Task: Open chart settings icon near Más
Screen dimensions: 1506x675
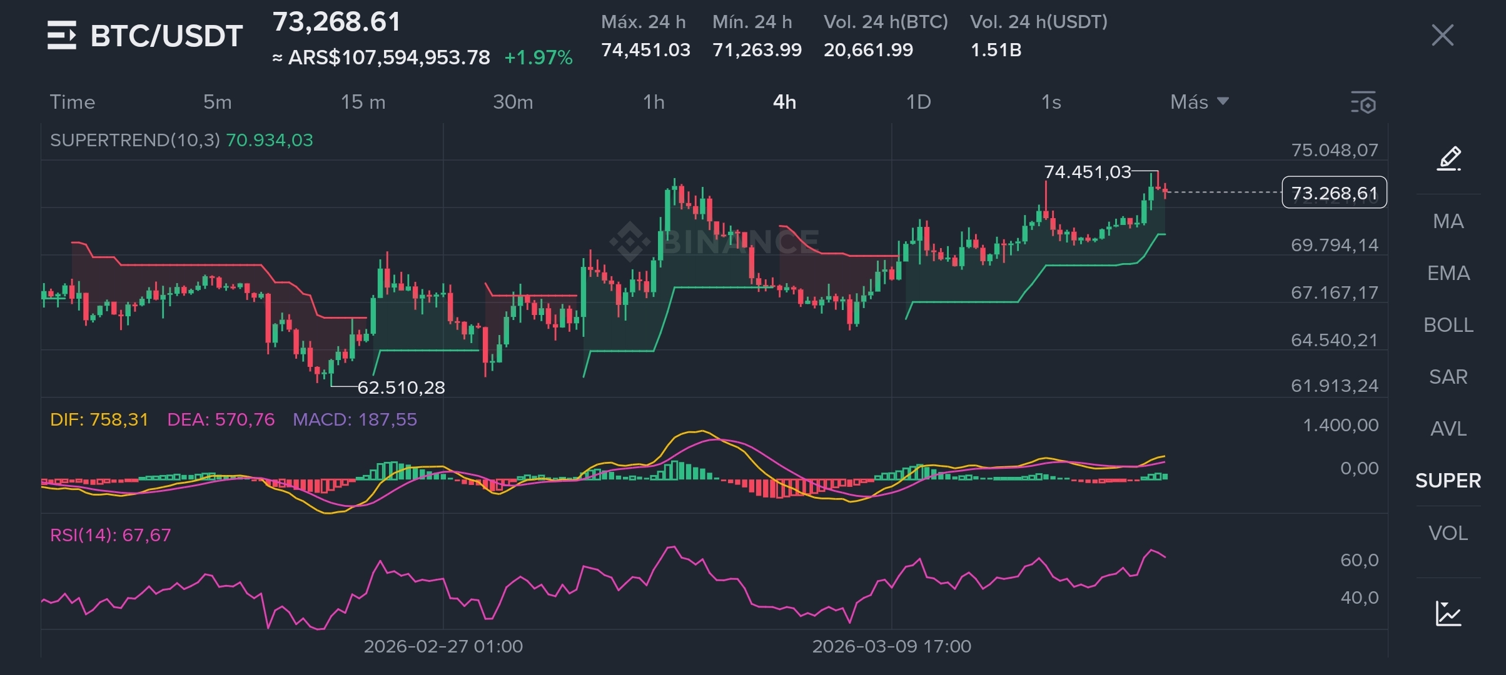Action: pos(1363,102)
